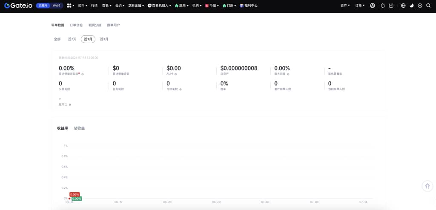Screen dimensions: 436x210
Task: Click the info icon next to AUM
Action: (175, 74)
